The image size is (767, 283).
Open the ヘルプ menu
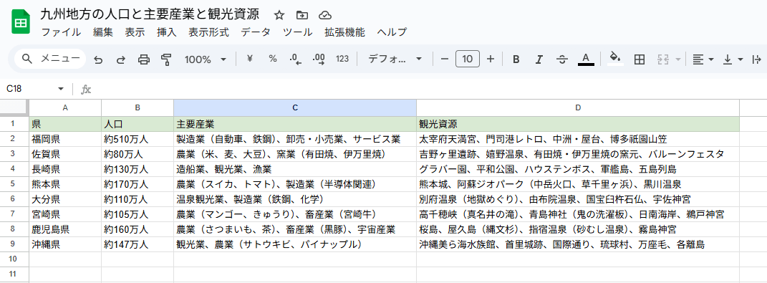(392, 32)
